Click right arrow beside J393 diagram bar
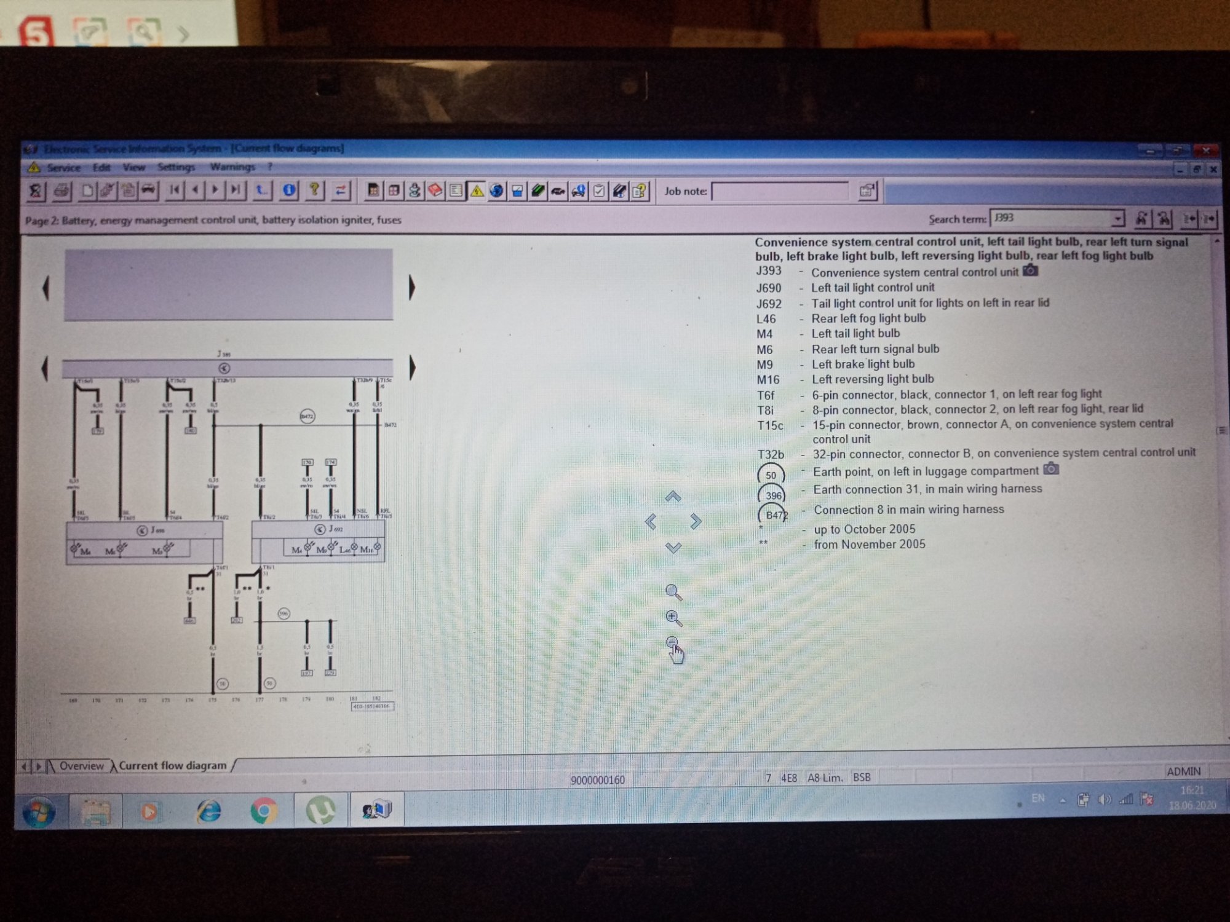Viewport: 1230px width, 922px height. (412, 368)
